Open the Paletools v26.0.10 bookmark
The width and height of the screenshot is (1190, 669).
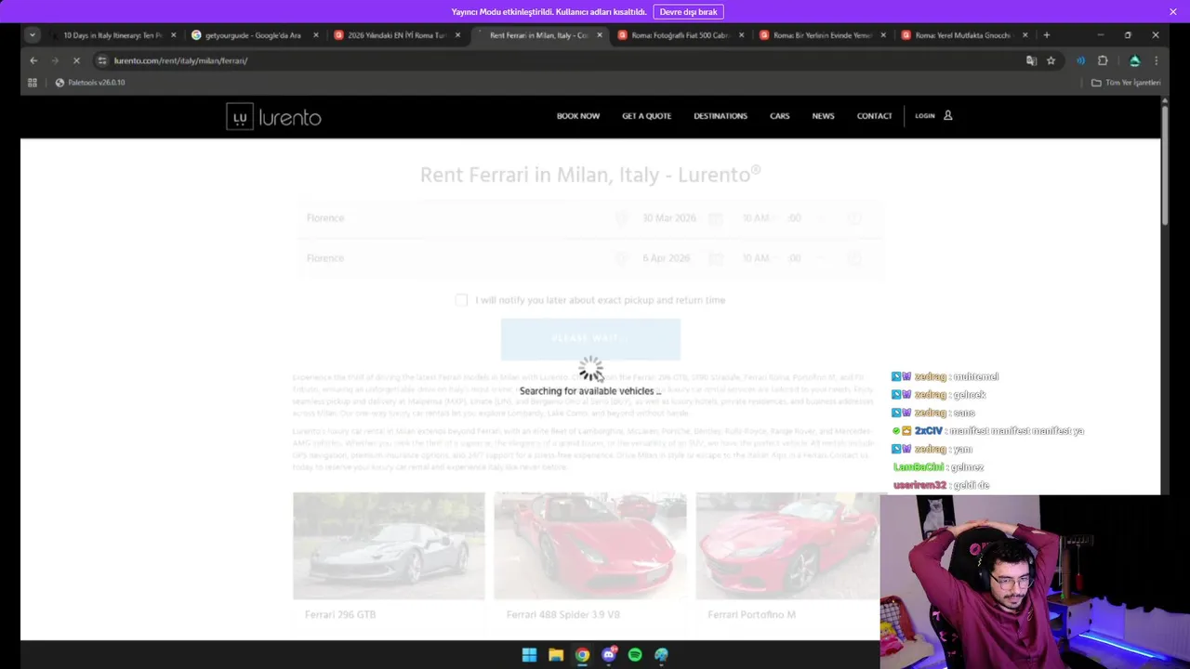[x=90, y=83]
